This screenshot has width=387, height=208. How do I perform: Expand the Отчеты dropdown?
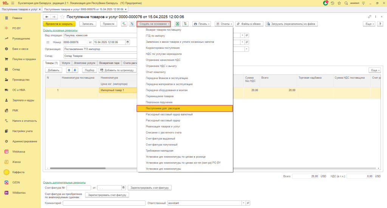click(x=224, y=24)
